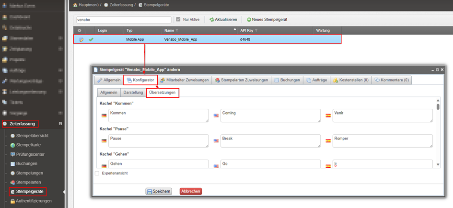Screen dimensions: 453x208
Task: Click the settings gear column header icon
Action: point(80,31)
